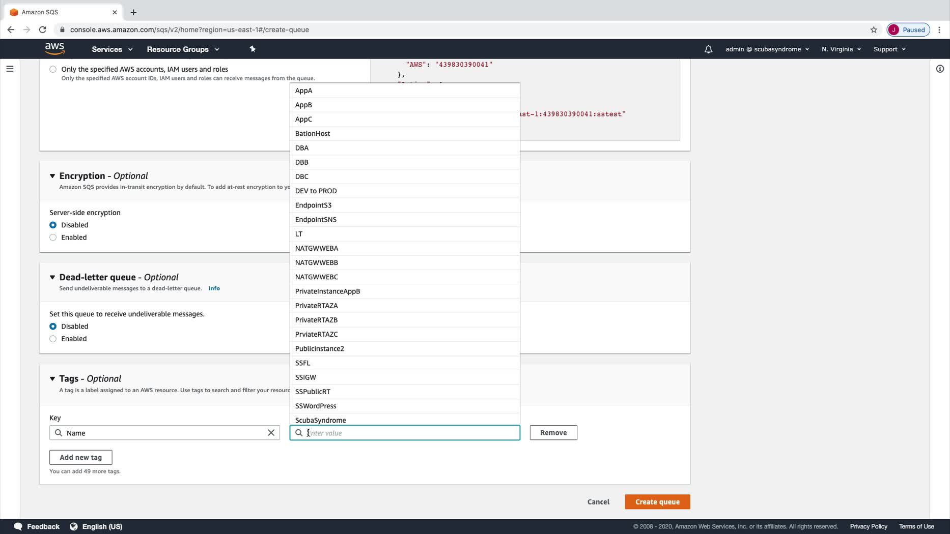Choose EndpointS3 from the suggestions
950x534 pixels.
coord(405,205)
